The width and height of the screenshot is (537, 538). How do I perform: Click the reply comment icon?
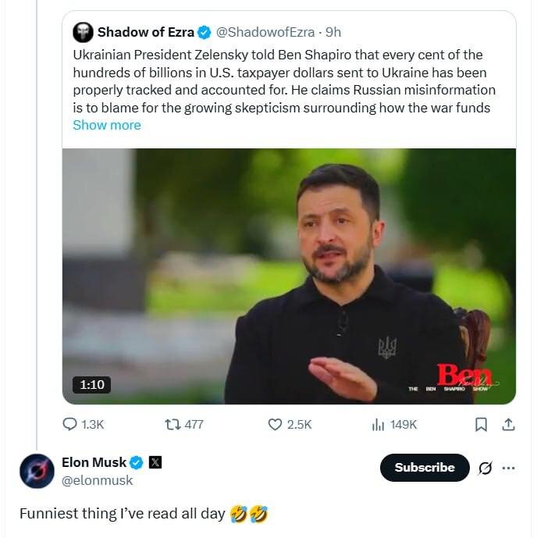click(70, 424)
